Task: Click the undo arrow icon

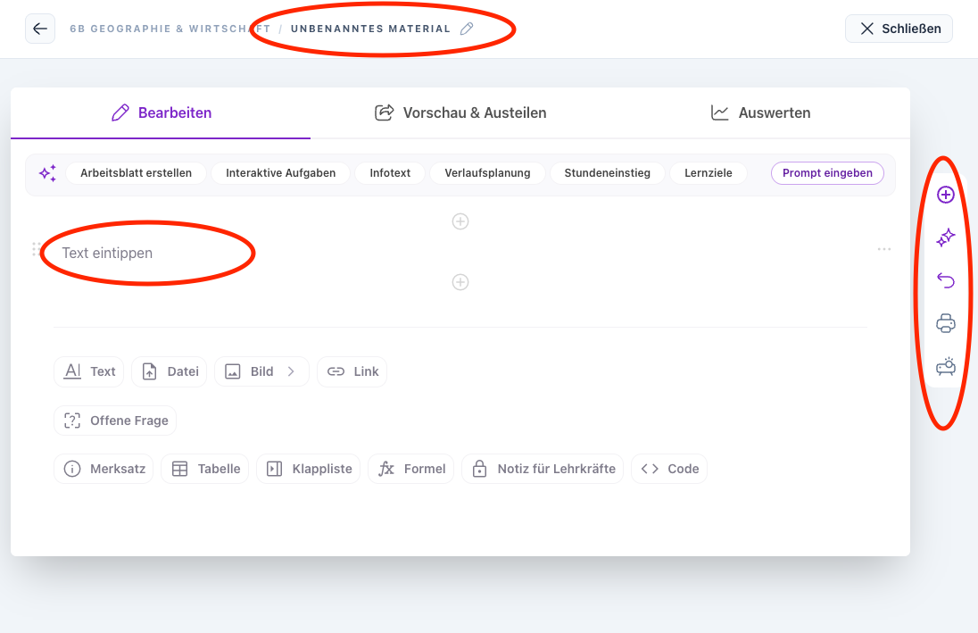Action: 946,280
